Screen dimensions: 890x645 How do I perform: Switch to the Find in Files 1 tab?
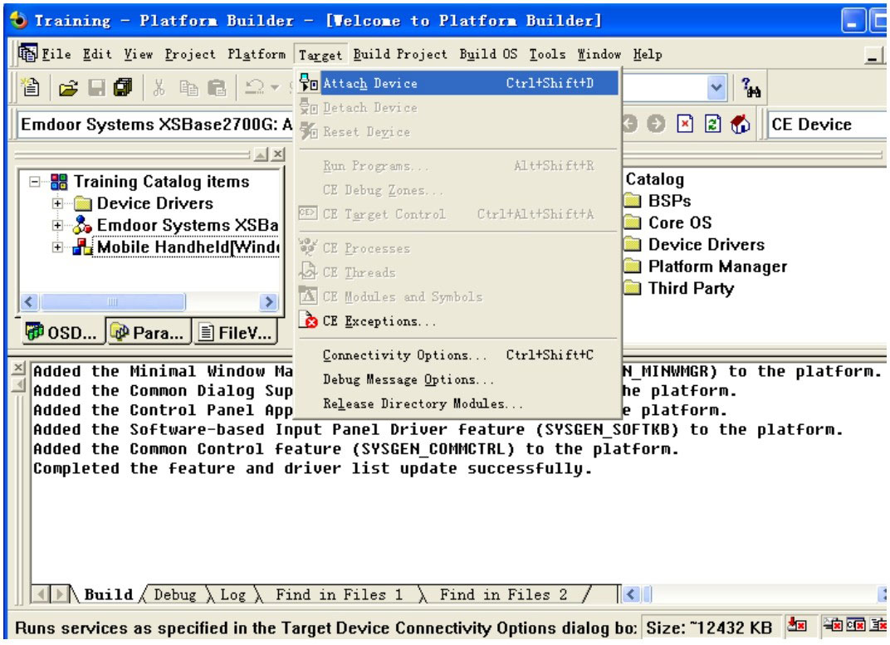[x=339, y=594]
